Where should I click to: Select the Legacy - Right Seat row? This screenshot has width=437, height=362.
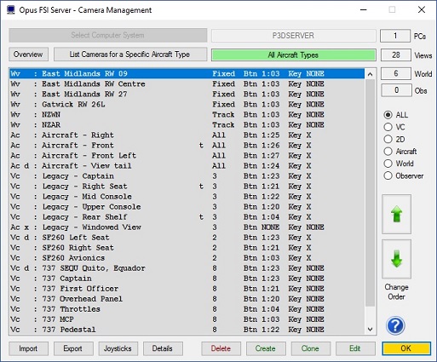(187, 187)
